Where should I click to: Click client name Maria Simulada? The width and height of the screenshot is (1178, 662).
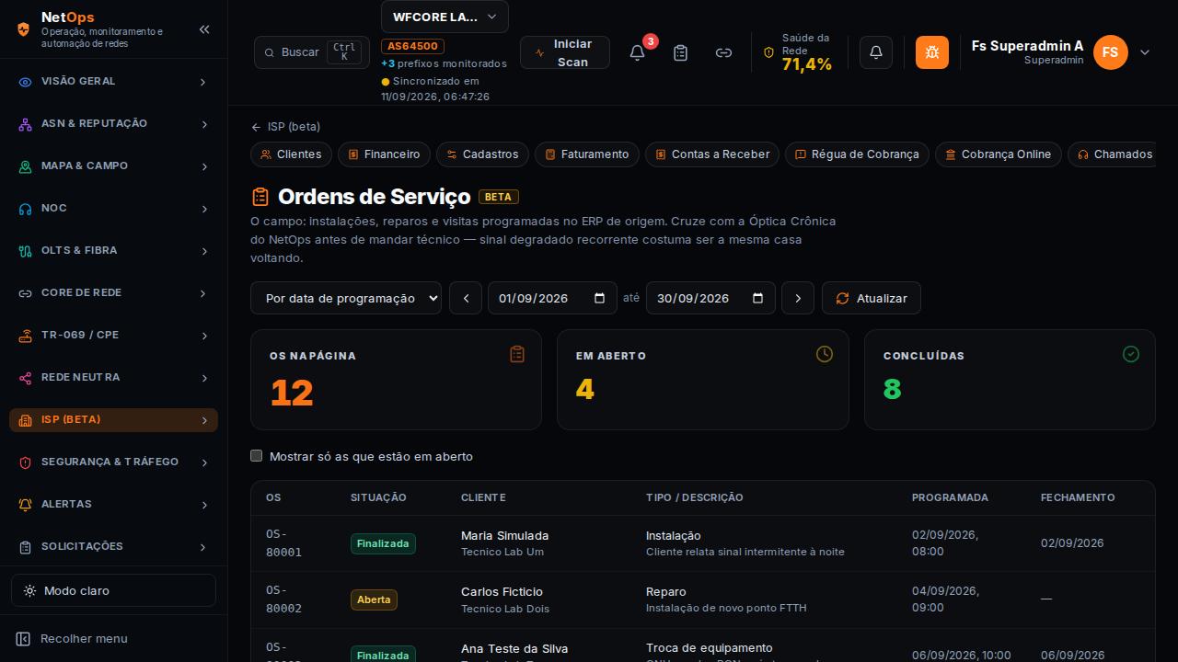coord(504,535)
